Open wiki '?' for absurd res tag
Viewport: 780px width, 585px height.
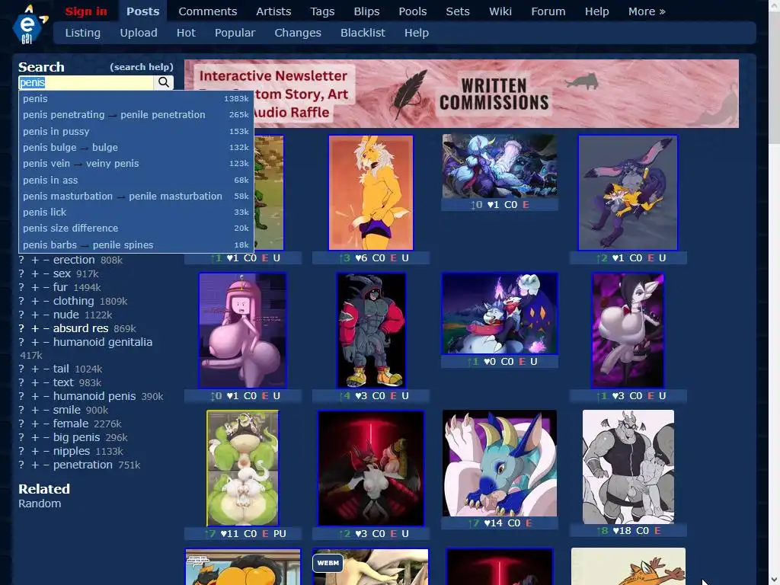21,328
